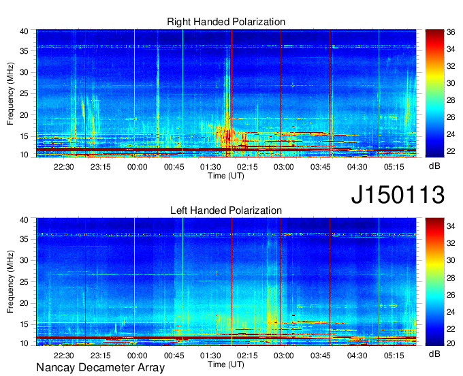Click the 15 MHz tick on Left Handed plot

[x=24, y=325]
